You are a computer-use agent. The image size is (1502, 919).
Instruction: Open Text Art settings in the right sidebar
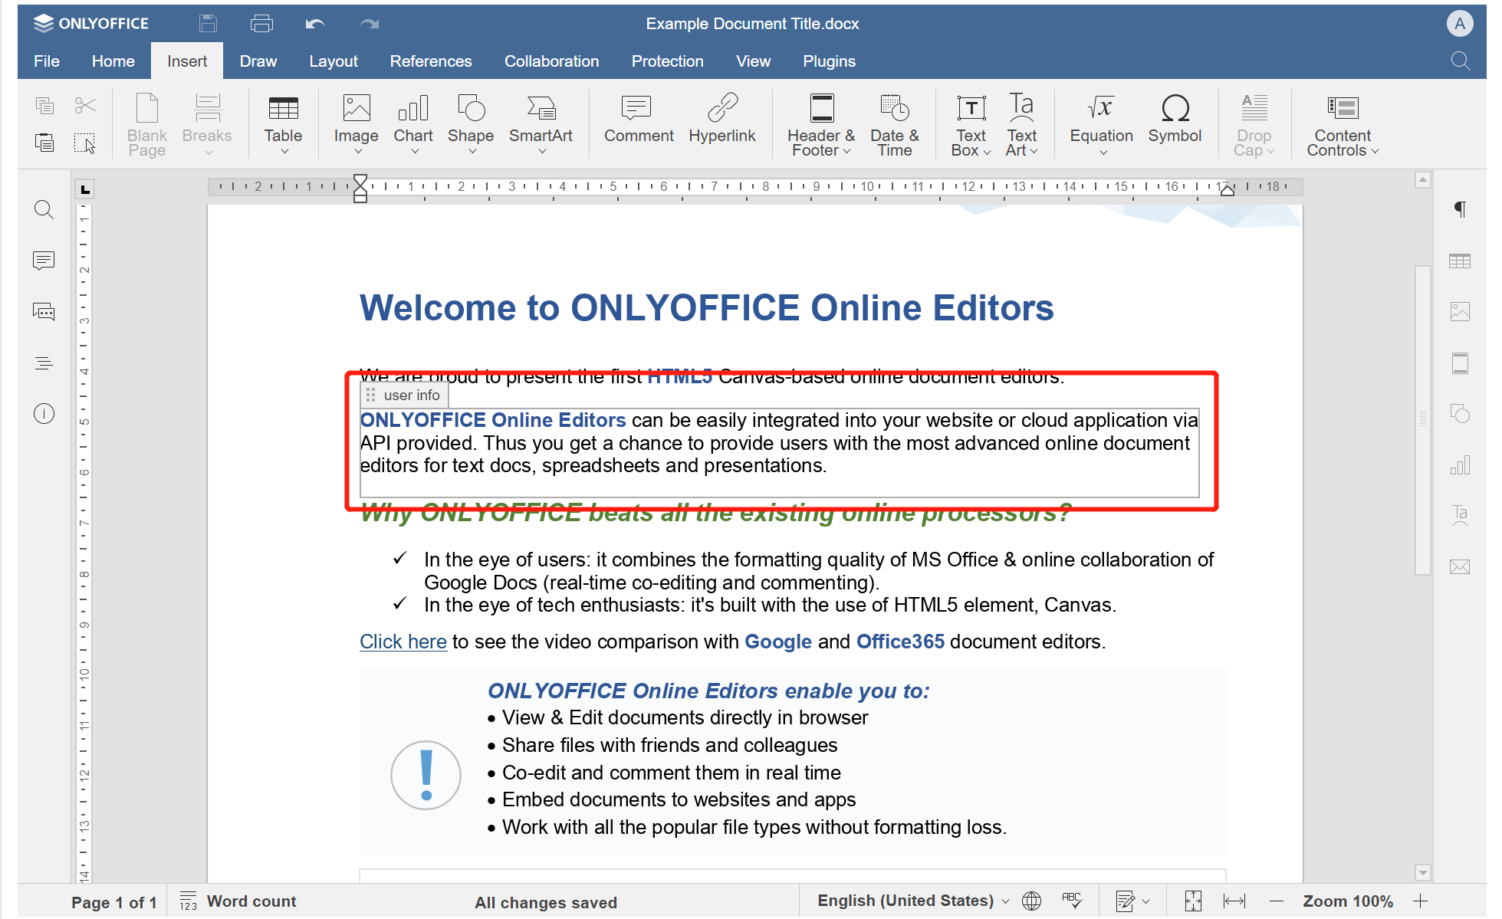click(1460, 515)
